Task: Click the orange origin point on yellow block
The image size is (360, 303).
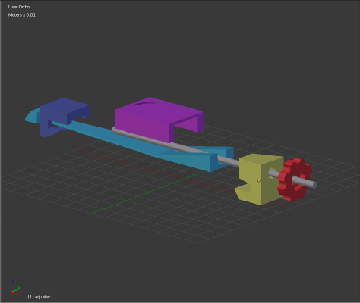Action: (x=259, y=181)
